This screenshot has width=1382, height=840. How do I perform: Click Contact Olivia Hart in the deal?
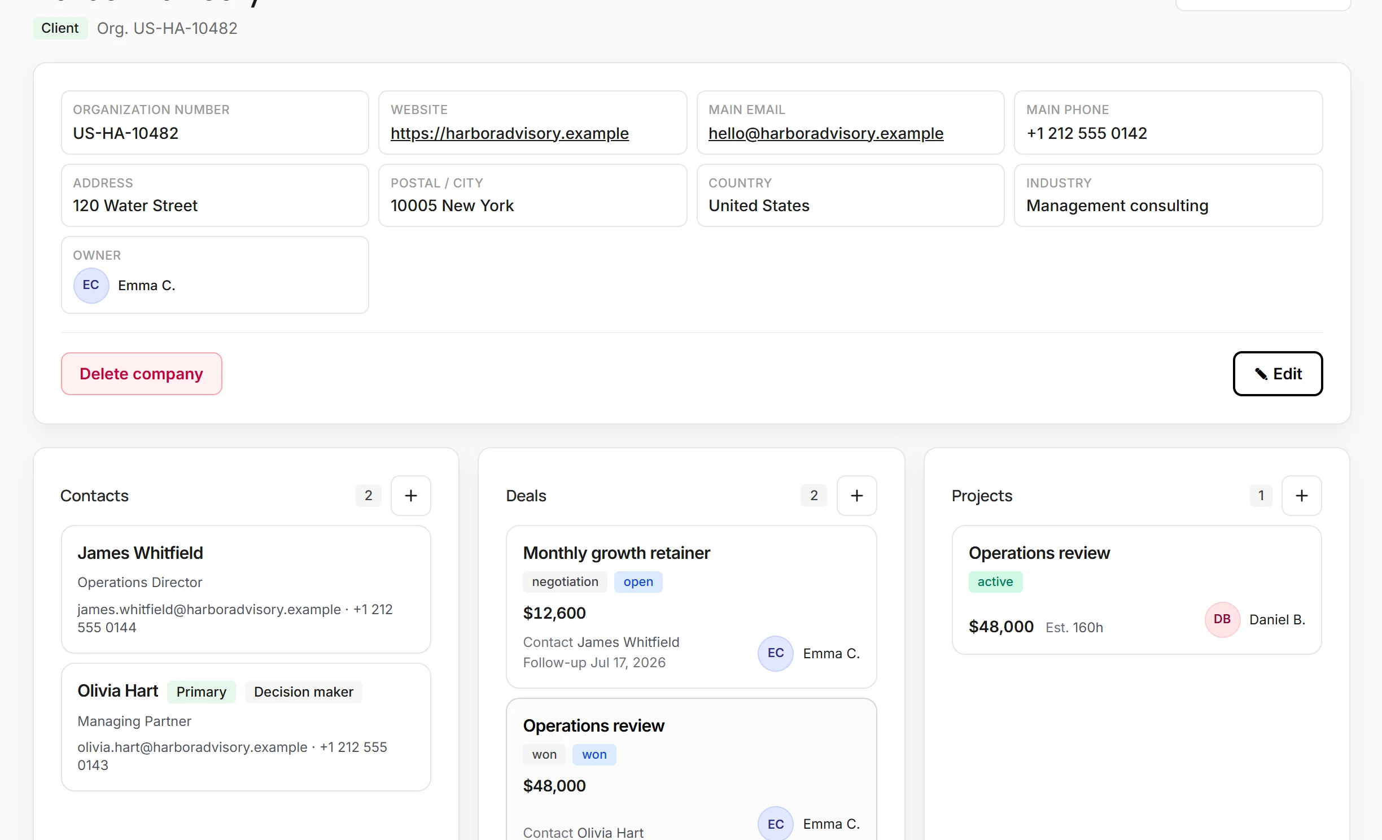coord(583,833)
